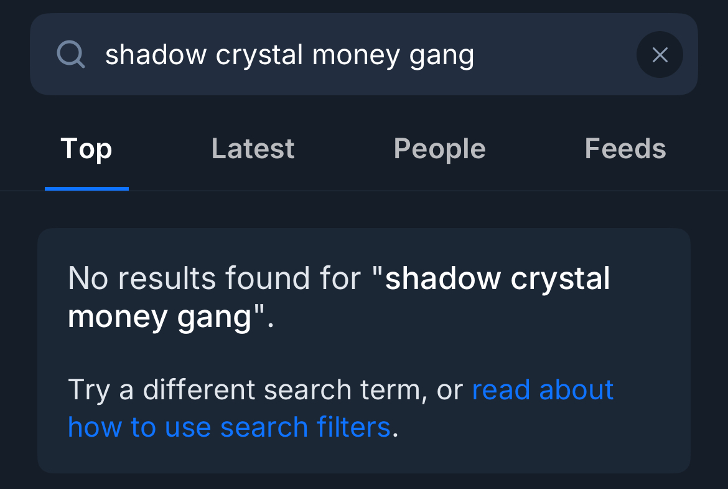Open the "read about" link text
The image size is (728, 489).
tap(543, 390)
